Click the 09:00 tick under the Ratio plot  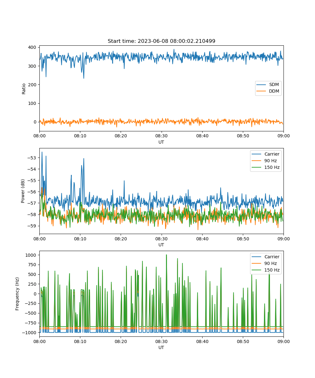click(x=283, y=136)
